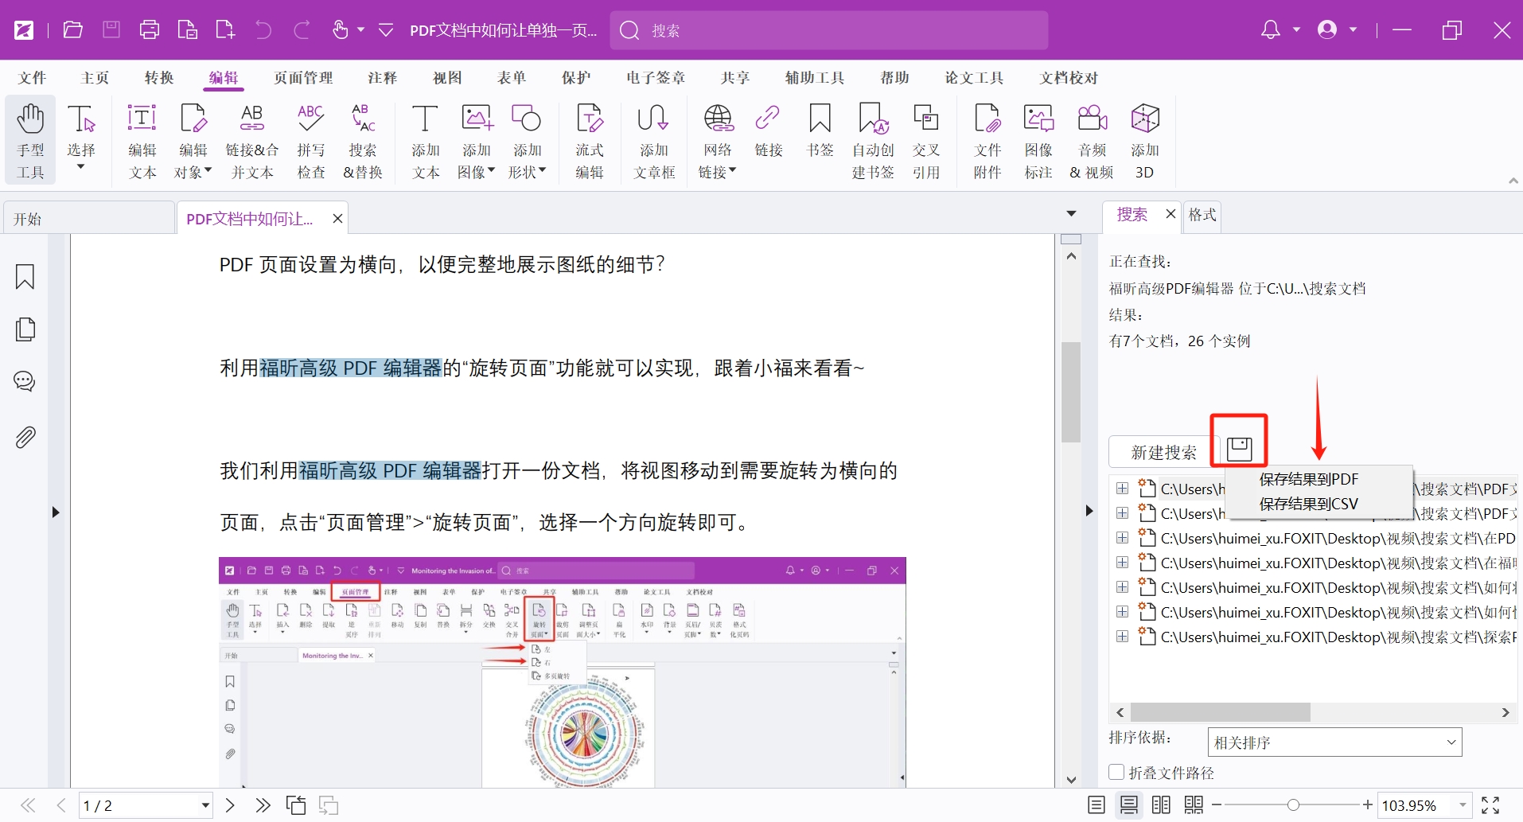
Task: Open the Add Image dropdown
Action: (x=491, y=170)
